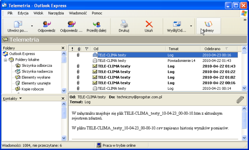Click the down arrow of the message list scrollbar

(244, 88)
